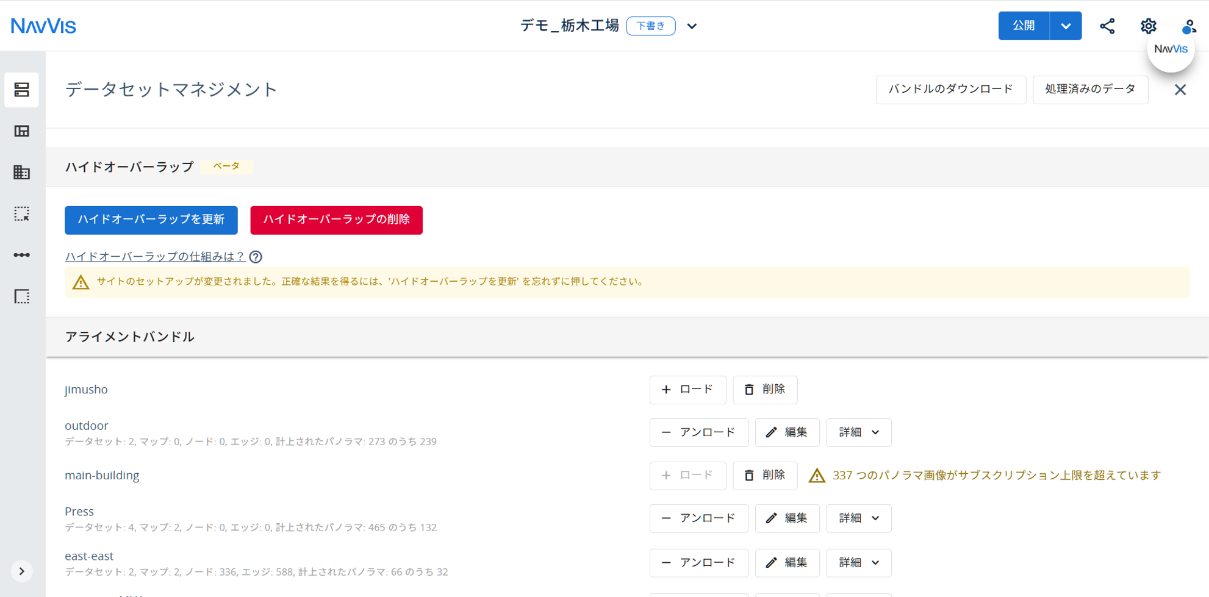Click 編集 for the outdoor bundle
Screen dimensions: 1209x597
click(787, 432)
